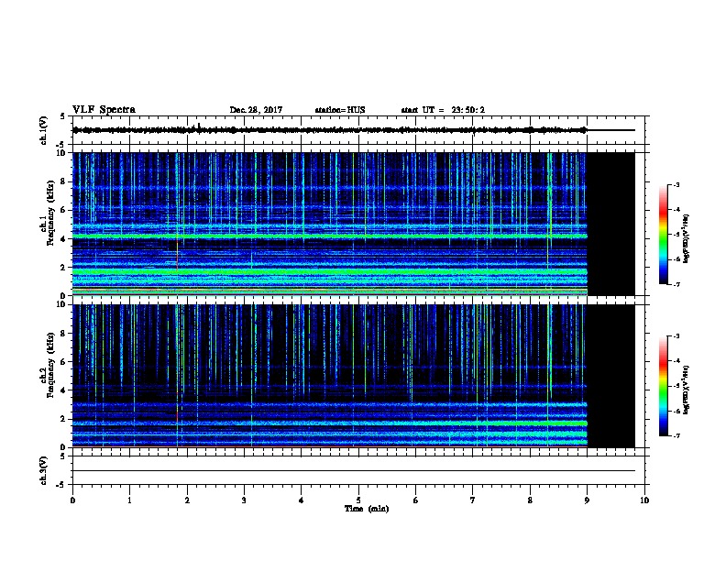The width and height of the screenshot is (726, 561).
Task: Click the "-7" tick on ch.2 color bar
Action: click(x=676, y=435)
